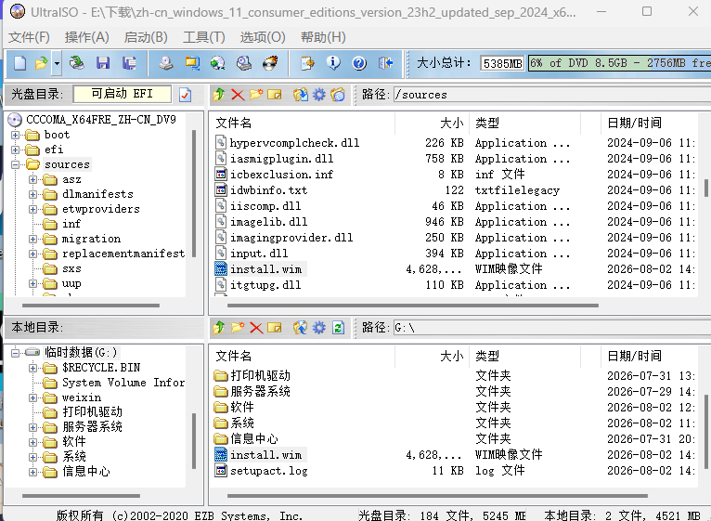Select setupact.log in the local file list
Viewport: 711px width, 521px height.
coord(268,471)
